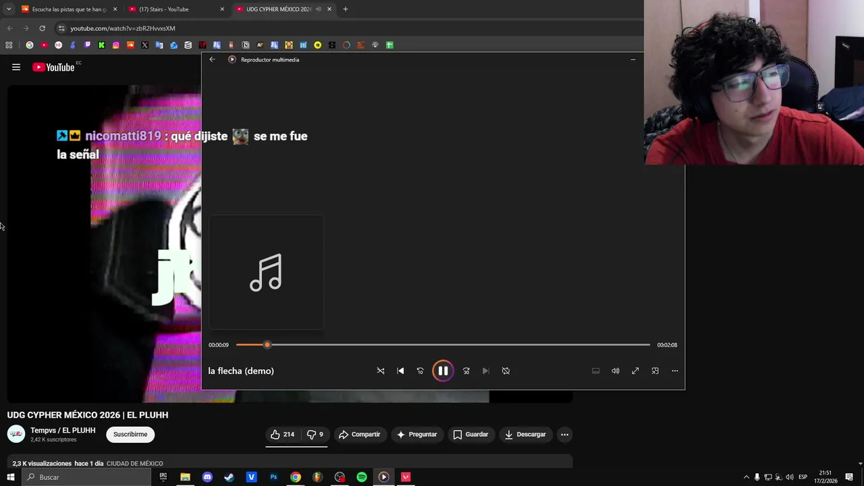Viewport: 864px width, 486px height.
Task: Open FL Studio from taskbar
Action: click(317, 477)
